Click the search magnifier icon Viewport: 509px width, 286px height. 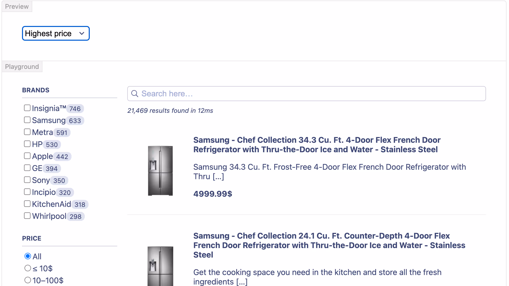(135, 94)
